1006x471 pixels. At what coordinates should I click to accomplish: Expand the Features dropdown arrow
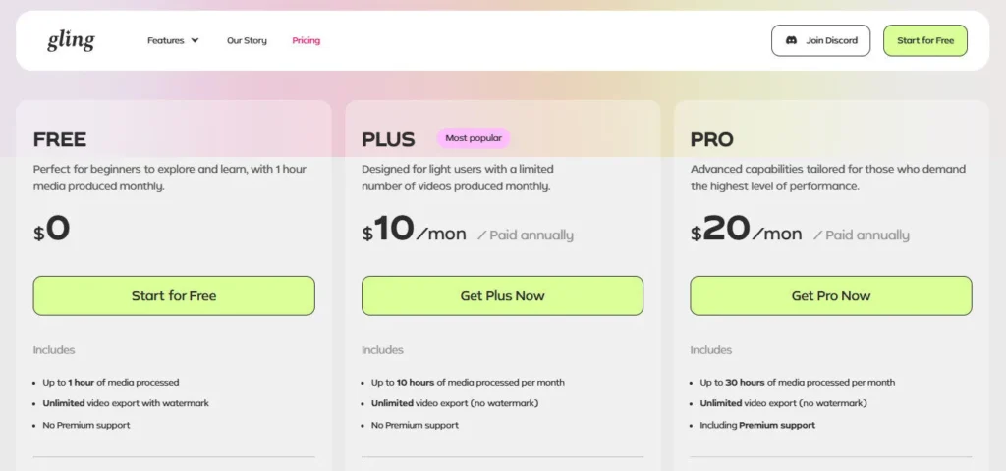(195, 41)
